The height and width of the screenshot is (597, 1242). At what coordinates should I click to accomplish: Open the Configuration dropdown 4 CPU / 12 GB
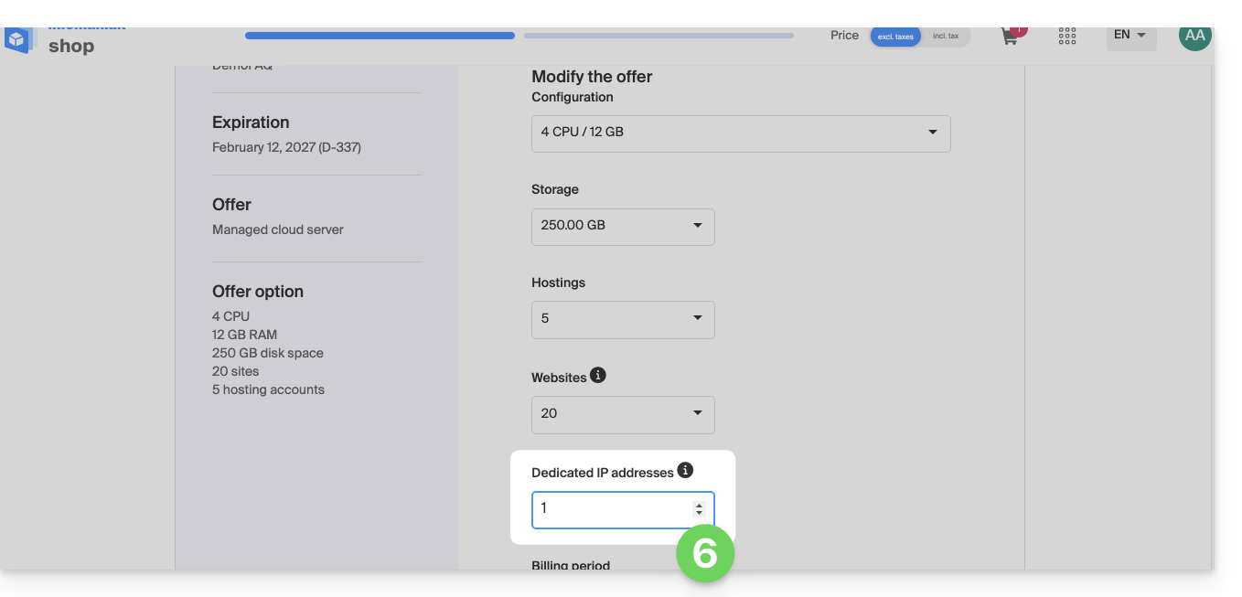(x=741, y=133)
